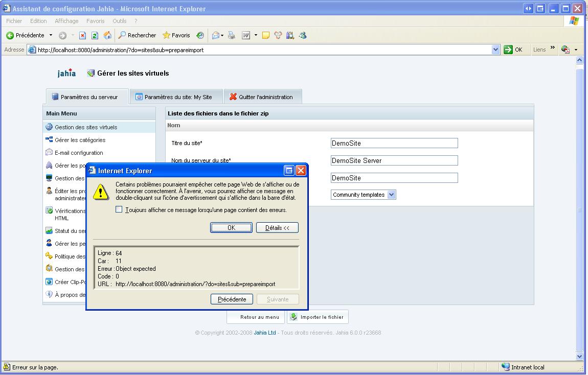588x375 pixels.
Task: Open the Fichier menu
Action: coord(14,21)
